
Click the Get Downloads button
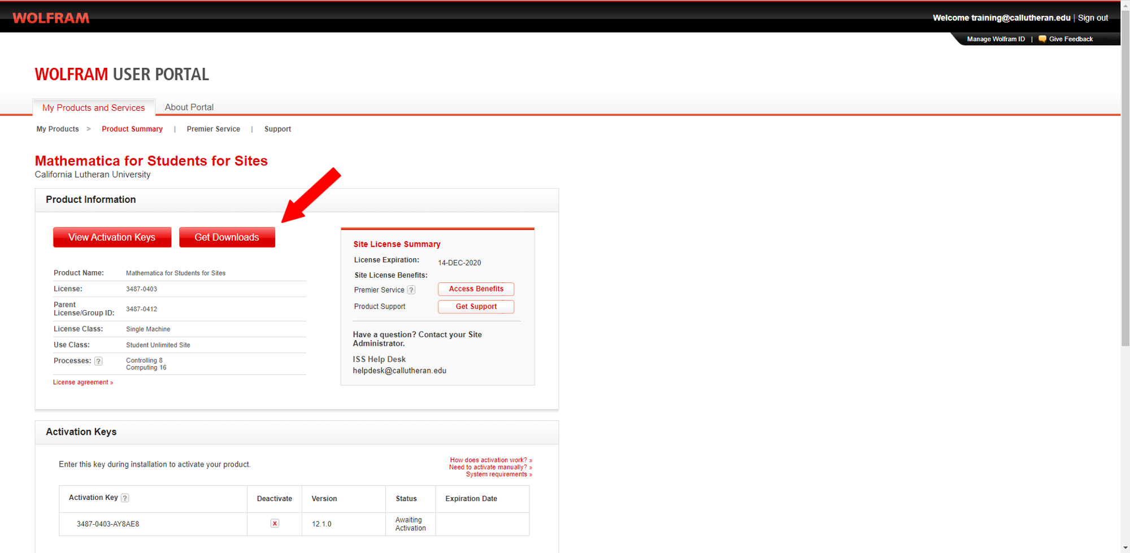(227, 237)
